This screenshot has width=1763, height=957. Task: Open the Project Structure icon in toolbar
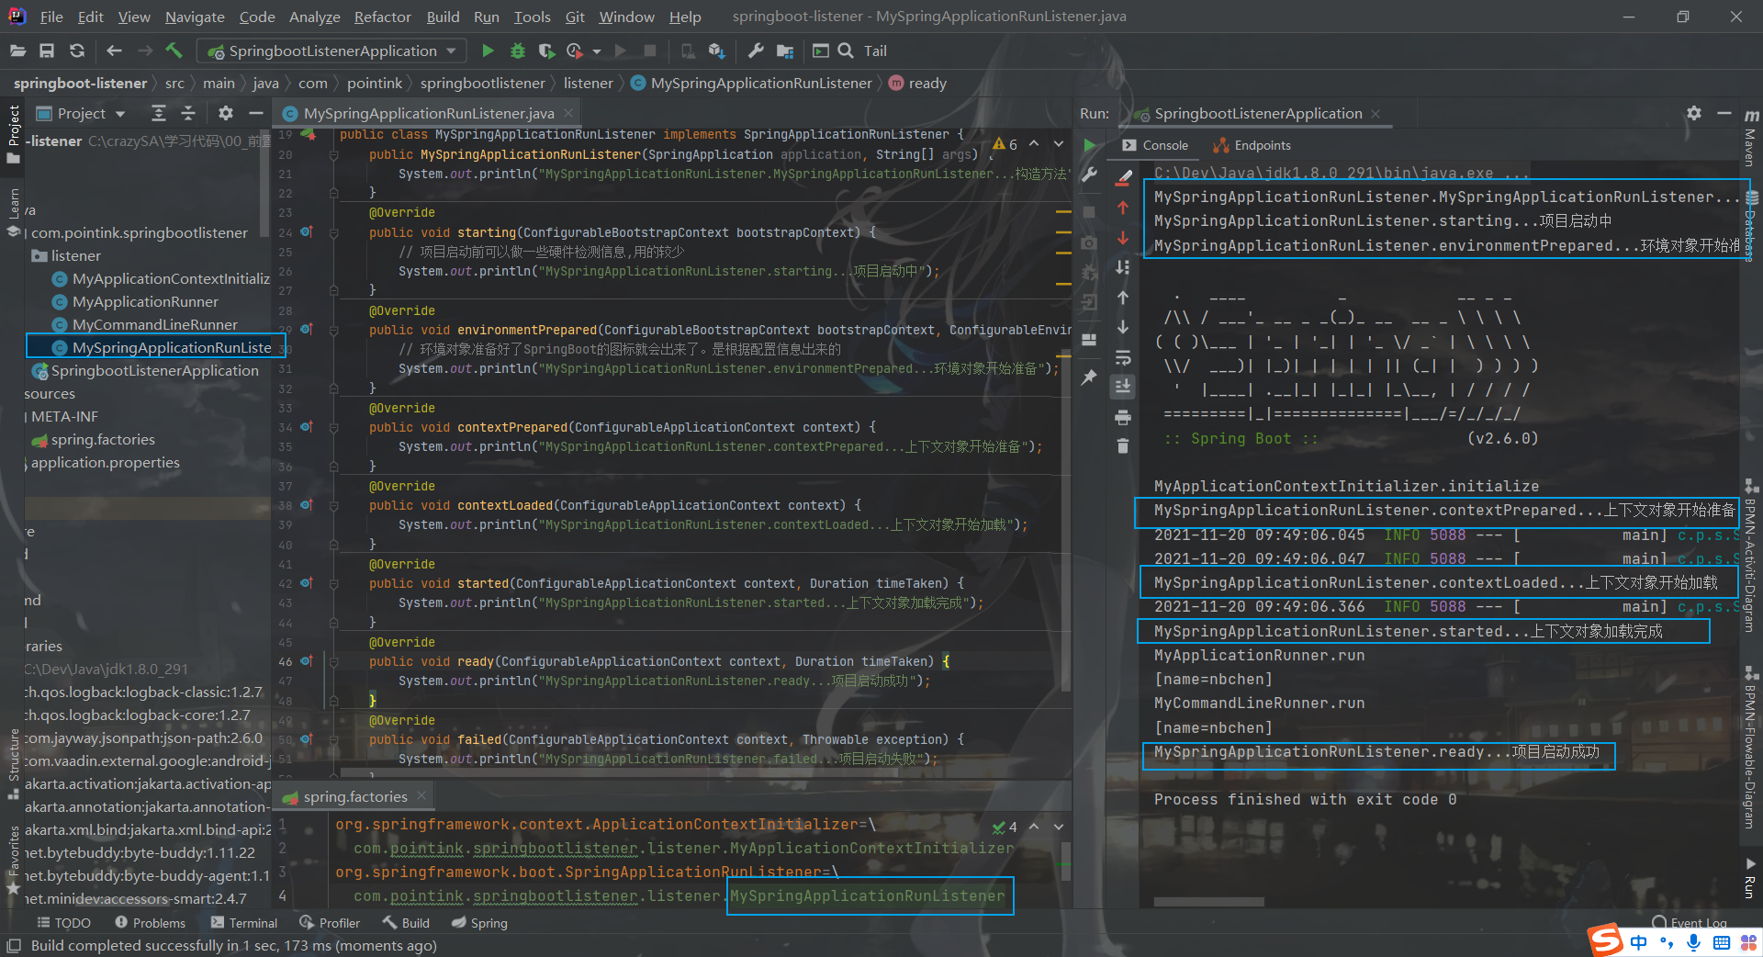785,51
